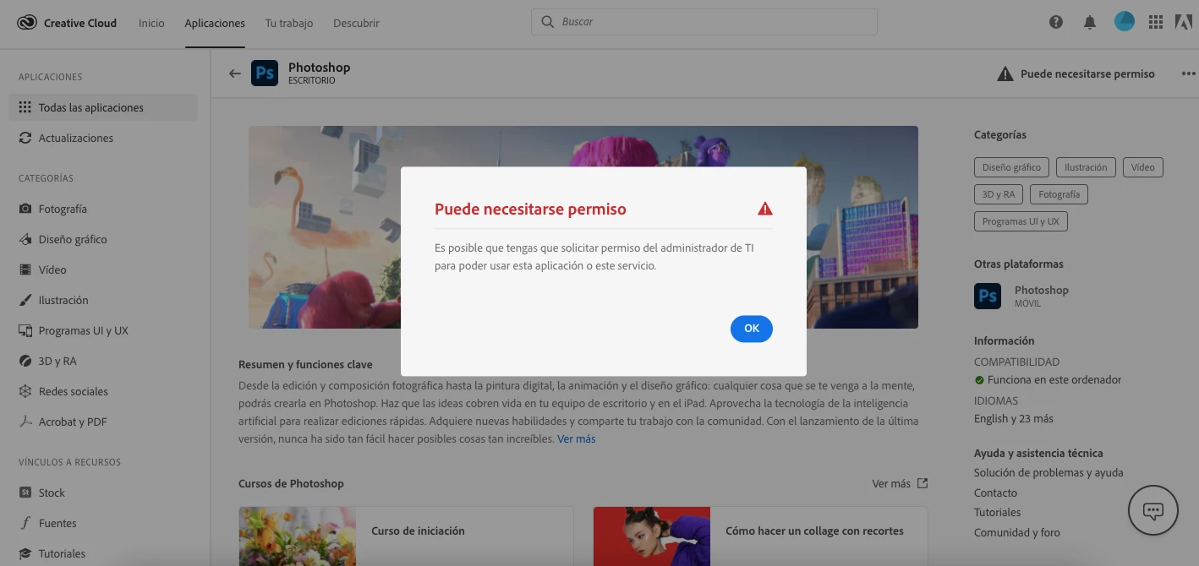
Task: Click the Vídeo category tag
Action: (1142, 167)
